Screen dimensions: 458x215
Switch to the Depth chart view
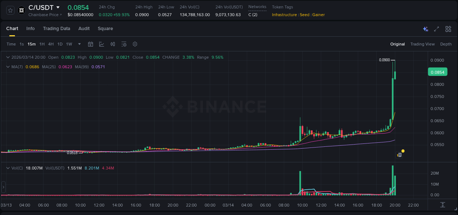point(446,44)
